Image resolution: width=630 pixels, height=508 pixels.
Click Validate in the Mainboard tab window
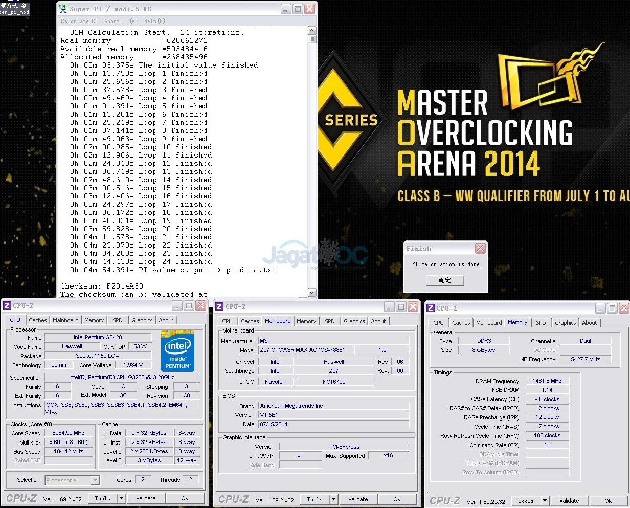point(358,499)
